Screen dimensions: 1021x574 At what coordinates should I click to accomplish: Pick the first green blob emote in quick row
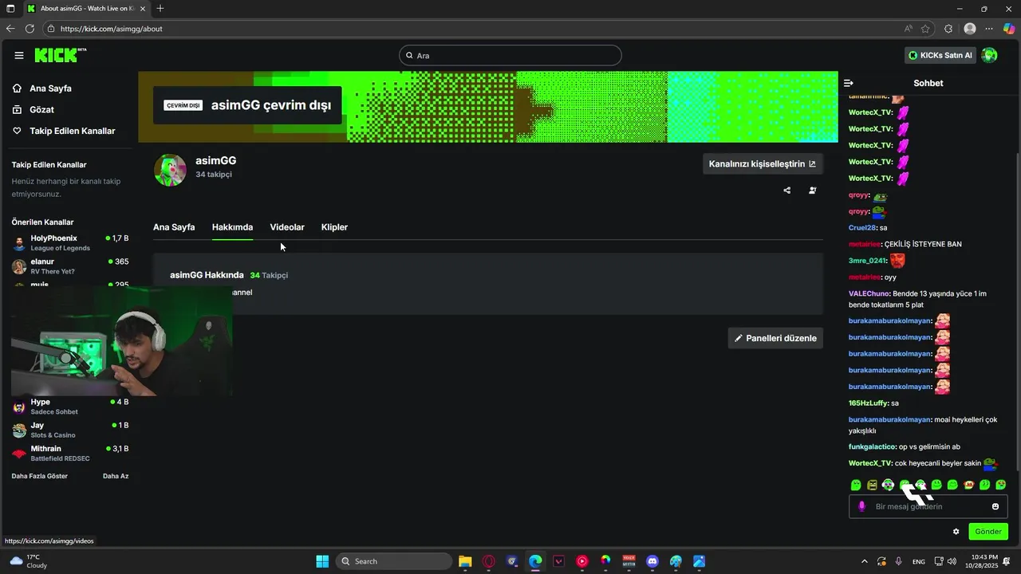click(x=856, y=485)
